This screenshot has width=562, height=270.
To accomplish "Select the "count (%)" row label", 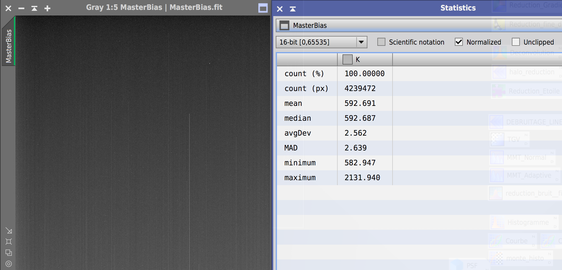I will pyautogui.click(x=304, y=74).
